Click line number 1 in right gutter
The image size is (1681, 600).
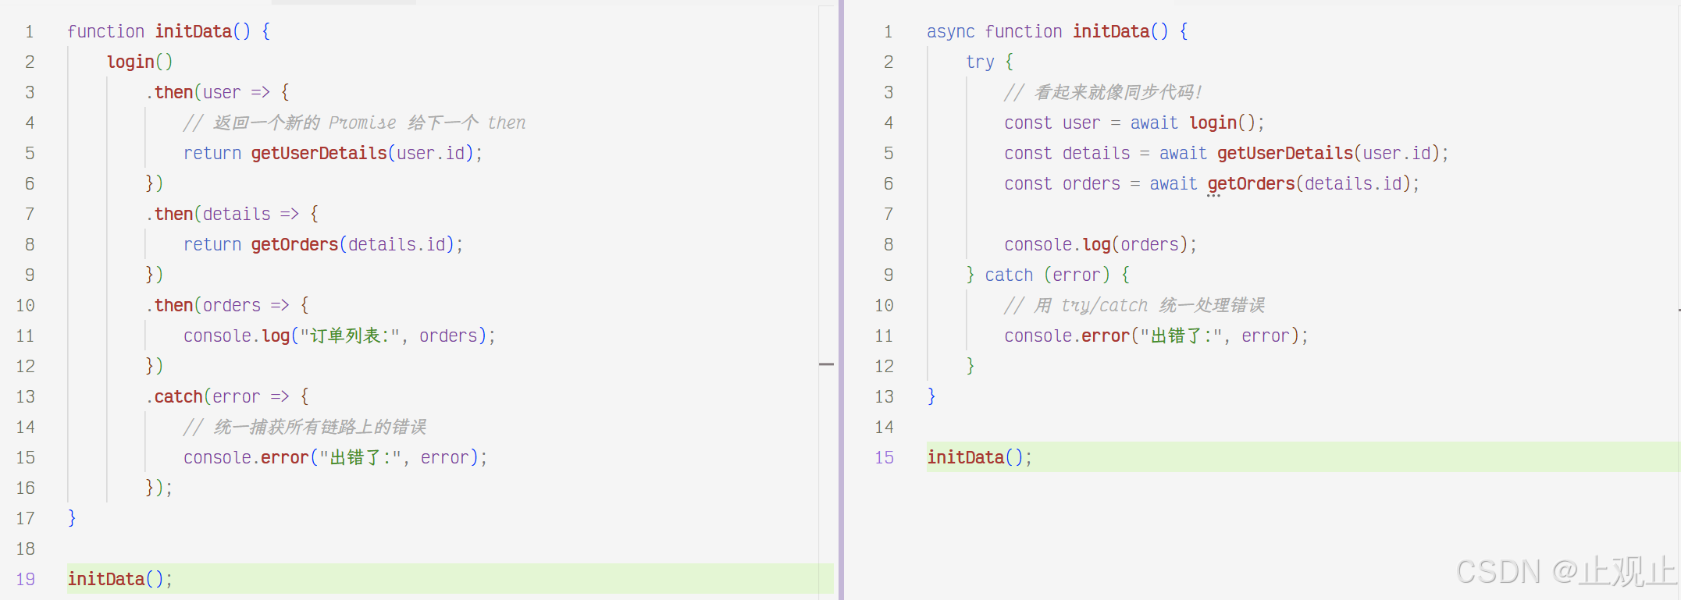(889, 31)
